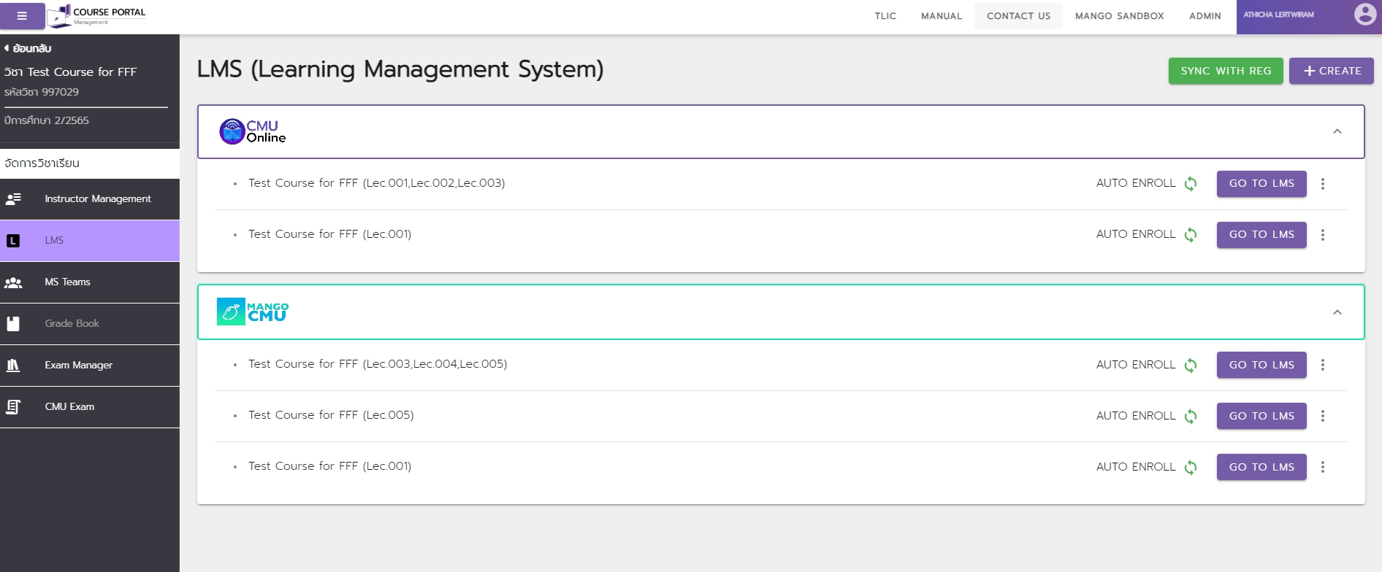Open the Manual menu item
1382x572 pixels.
tap(941, 16)
